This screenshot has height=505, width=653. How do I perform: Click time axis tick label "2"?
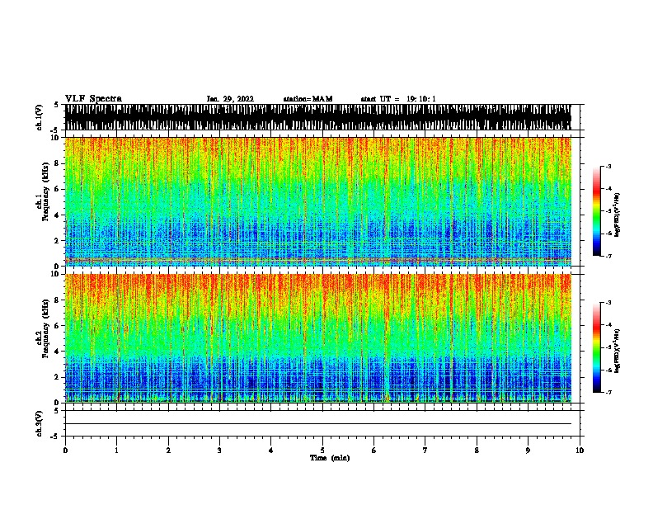point(168,451)
